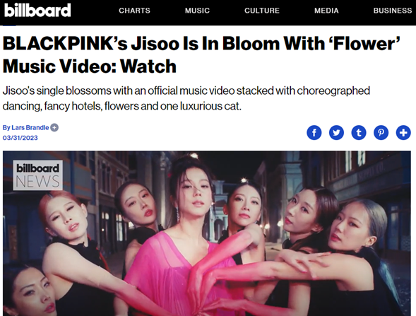The height and width of the screenshot is (316, 416).
Task: Share article via Tumblr icon
Action: click(359, 132)
